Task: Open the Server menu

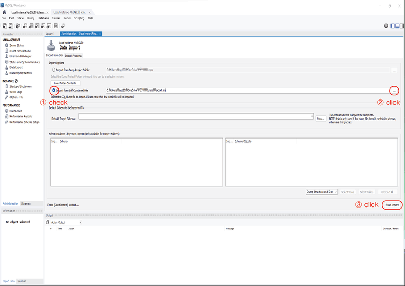Action: [x=56, y=18]
